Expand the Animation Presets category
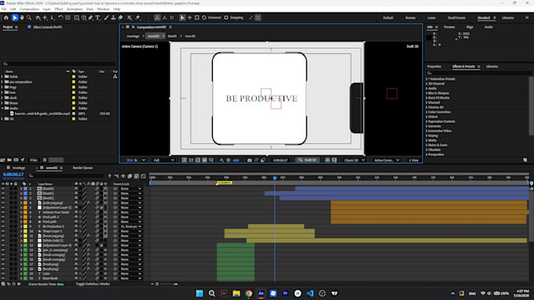 coord(426,79)
